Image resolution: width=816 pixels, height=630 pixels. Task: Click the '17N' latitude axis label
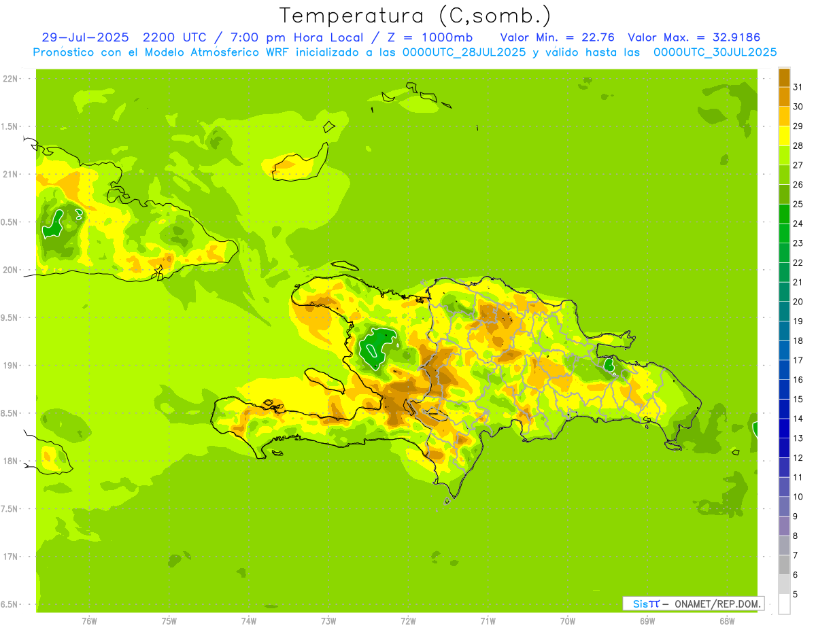tap(10, 557)
